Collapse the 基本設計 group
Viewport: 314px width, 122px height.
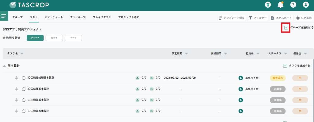point(4,66)
